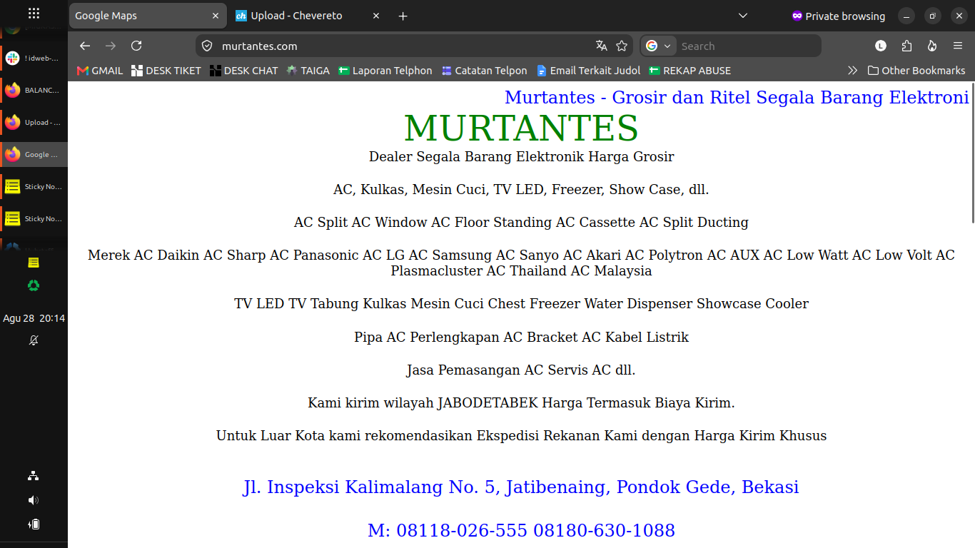Viewport: 975px width, 548px height.
Task: Open network connection status icon
Action: (x=34, y=476)
